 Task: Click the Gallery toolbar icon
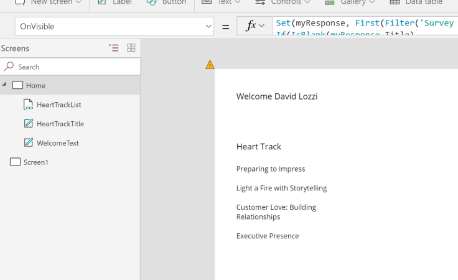(330, 2)
